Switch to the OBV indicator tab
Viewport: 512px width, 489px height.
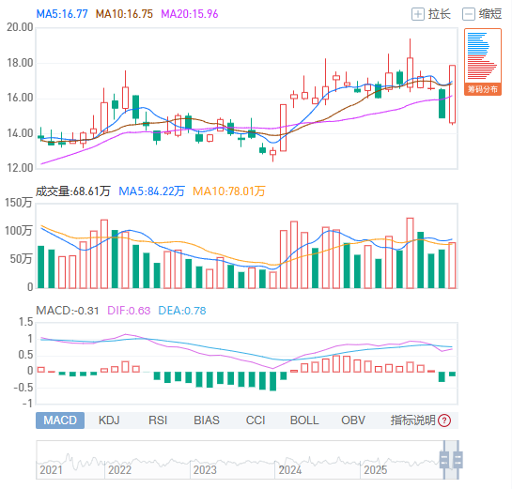pos(353,420)
